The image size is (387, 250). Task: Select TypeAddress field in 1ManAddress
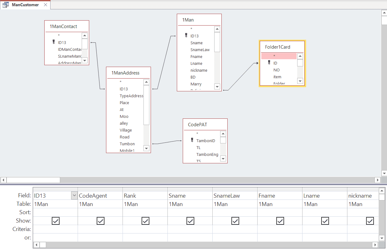pyautogui.click(x=131, y=96)
